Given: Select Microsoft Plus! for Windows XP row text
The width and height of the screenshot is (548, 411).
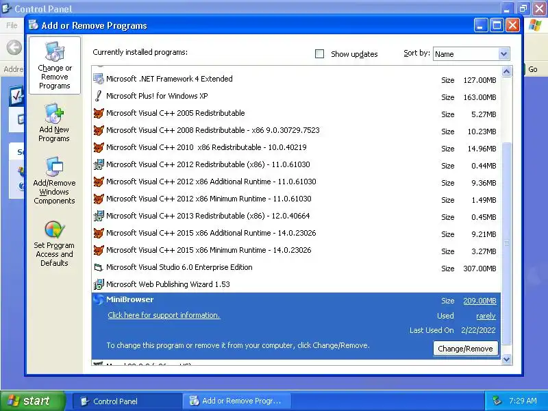Looking at the screenshot, I should (x=157, y=96).
